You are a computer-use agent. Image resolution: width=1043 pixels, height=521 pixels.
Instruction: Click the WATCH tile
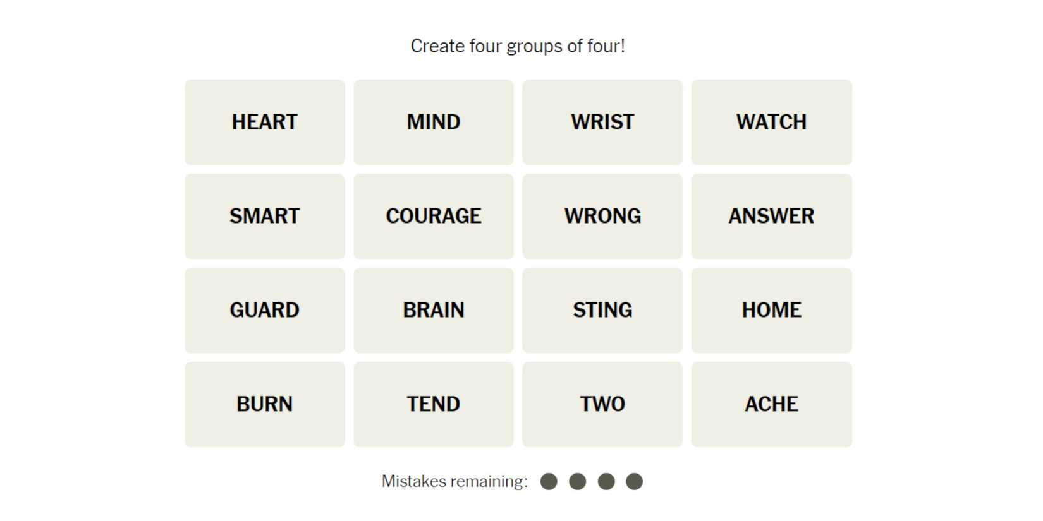point(771,122)
